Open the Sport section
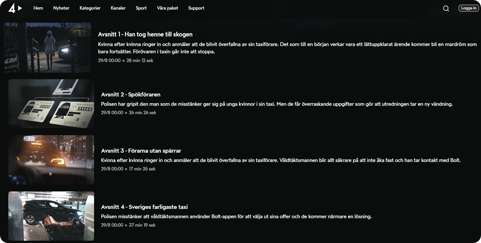 pyautogui.click(x=141, y=8)
